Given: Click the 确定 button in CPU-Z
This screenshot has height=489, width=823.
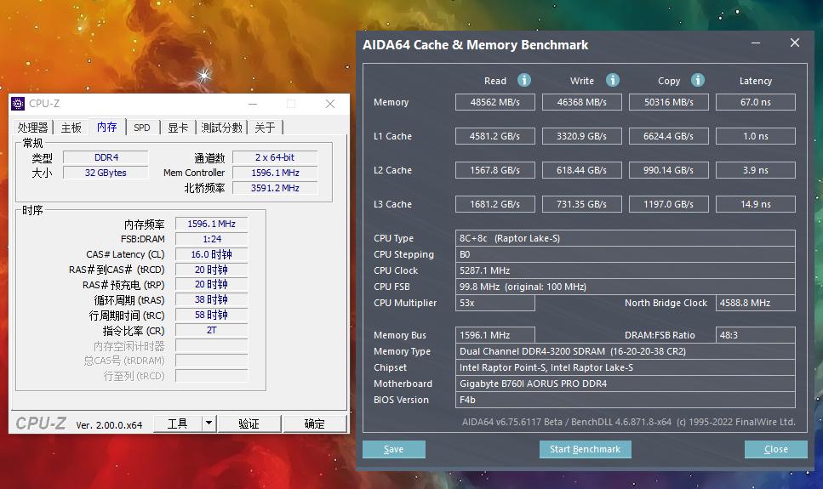Looking at the screenshot, I should [x=314, y=424].
